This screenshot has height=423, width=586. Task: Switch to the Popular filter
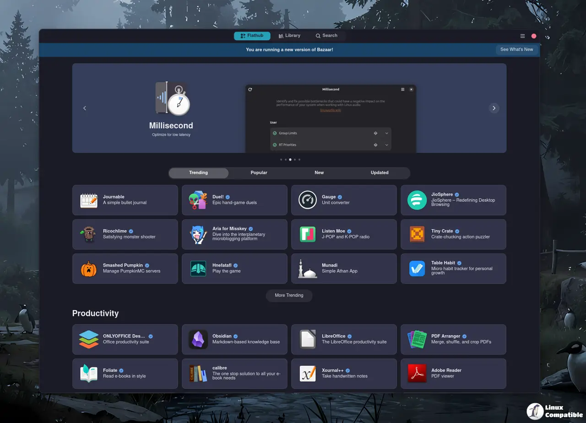(x=259, y=173)
